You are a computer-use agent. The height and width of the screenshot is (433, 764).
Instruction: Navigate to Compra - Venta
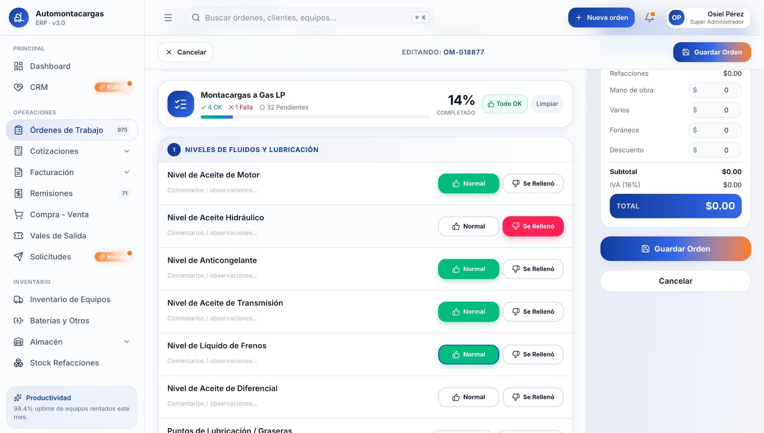coord(72,215)
